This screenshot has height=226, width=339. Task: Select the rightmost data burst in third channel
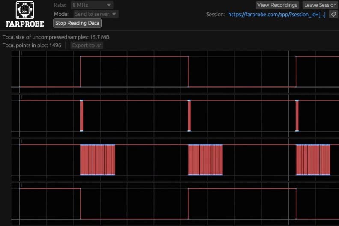[313, 160]
